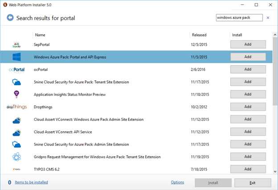Click the ocPortal logo icon
The width and height of the screenshot is (278, 190).
point(16,70)
